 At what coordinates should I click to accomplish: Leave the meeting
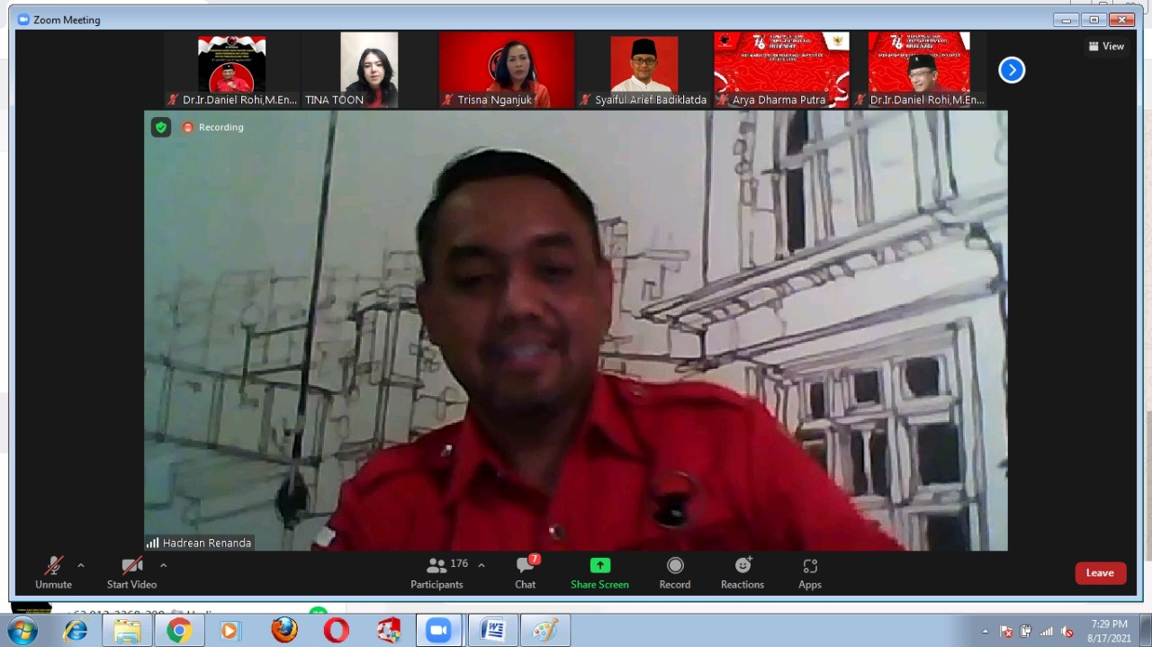tap(1100, 573)
